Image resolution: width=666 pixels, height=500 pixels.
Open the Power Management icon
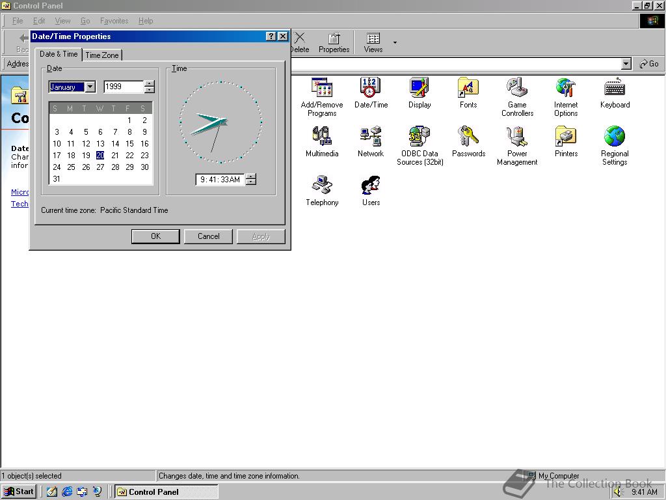(517, 146)
